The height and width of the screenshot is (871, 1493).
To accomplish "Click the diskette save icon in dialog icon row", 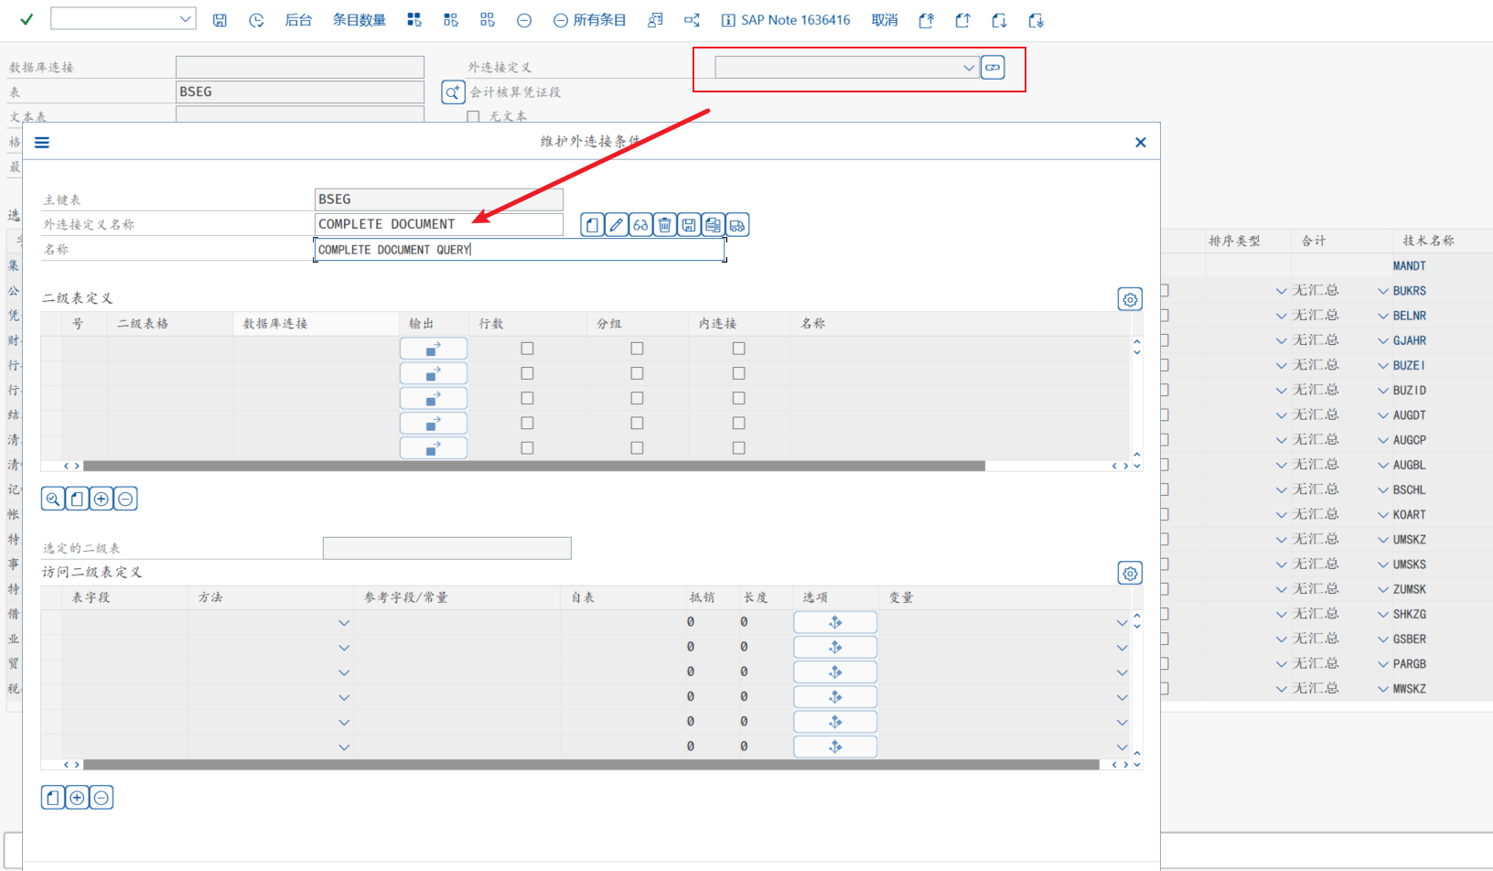I will click(x=689, y=225).
